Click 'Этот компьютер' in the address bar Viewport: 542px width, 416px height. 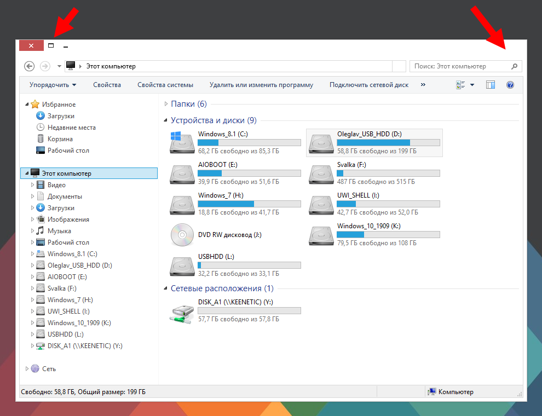point(111,66)
